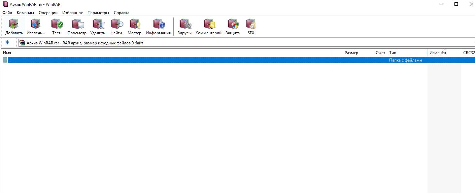The height and width of the screenshot is (193, 475).
Task: Show archive Информация (Info)
Action: coord(158,27)
